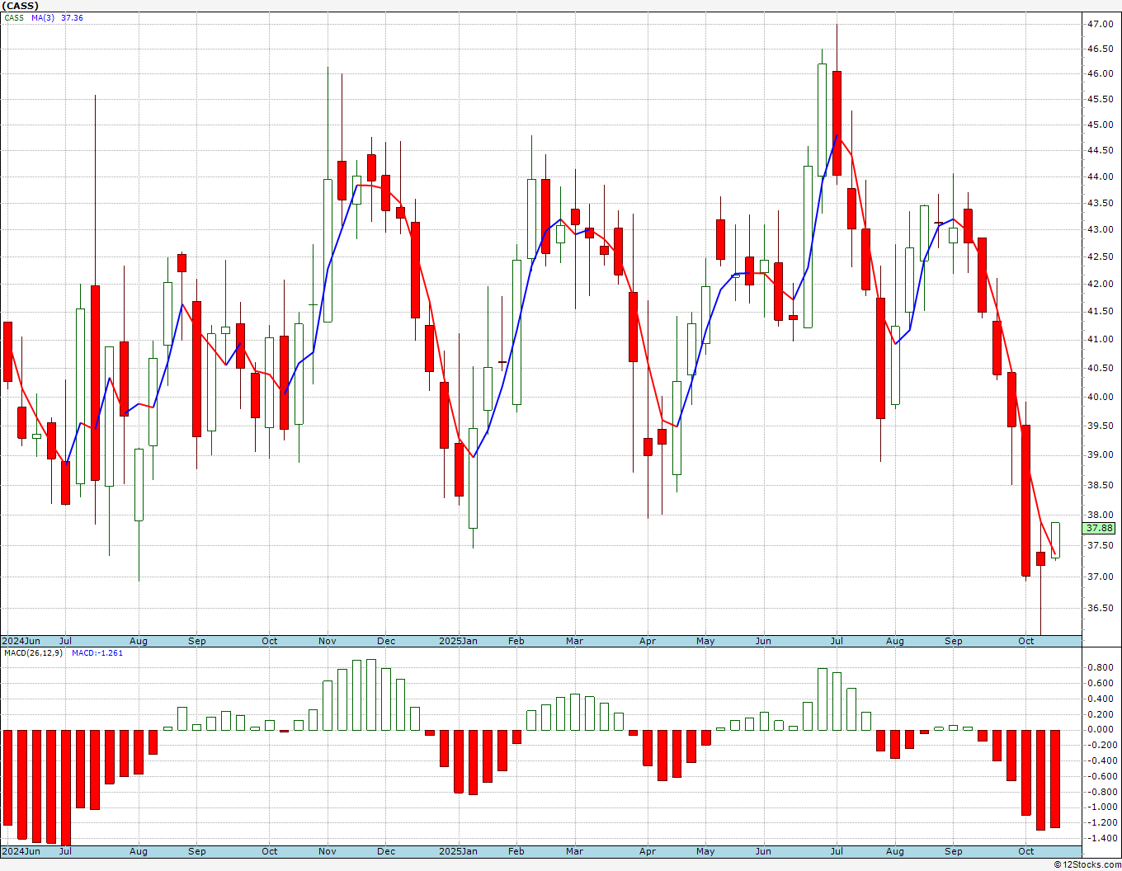This screenshot has width=1122, height=871.
Task: Click the latest hollow green candle near 37.88
Action: pos(1055,540)
